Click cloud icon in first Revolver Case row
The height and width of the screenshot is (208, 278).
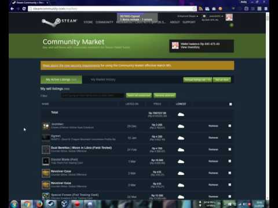pos(181,173)
